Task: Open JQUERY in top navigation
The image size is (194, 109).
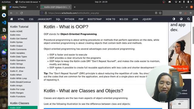Action: [147, 19]
